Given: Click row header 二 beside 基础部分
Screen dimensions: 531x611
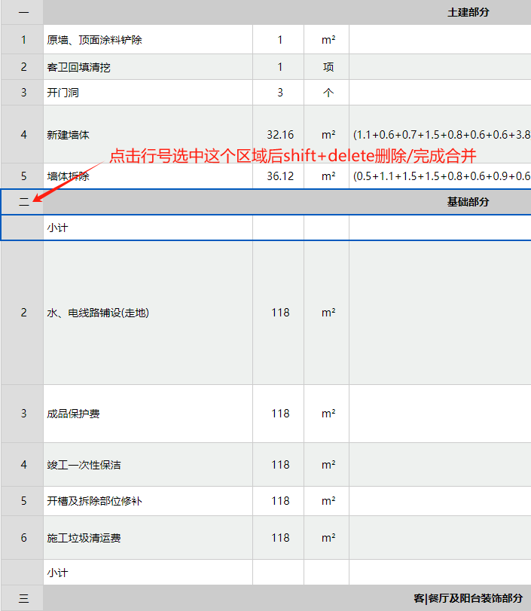Looking at the screenshot, I should [x=23, y=202].
